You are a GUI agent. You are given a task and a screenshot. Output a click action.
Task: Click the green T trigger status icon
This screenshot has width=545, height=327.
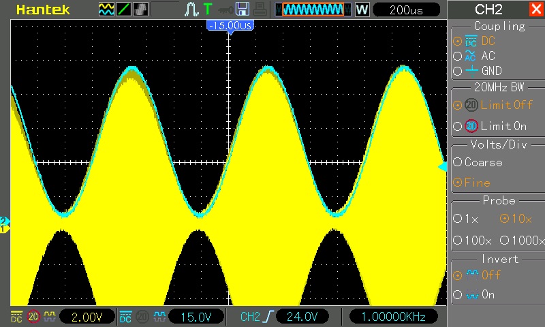[x=207, y=10]
